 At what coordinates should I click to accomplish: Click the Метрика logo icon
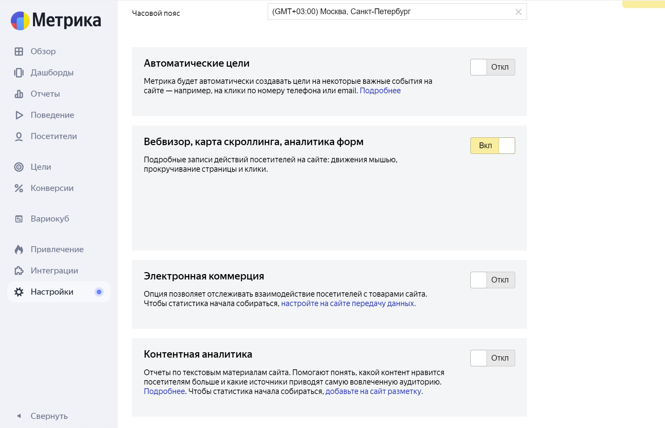tap(20, 21)
